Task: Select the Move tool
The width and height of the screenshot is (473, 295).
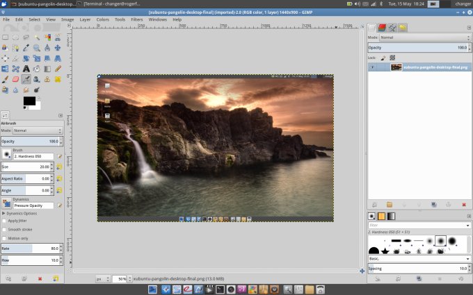Action: click(x=58, y=48)
